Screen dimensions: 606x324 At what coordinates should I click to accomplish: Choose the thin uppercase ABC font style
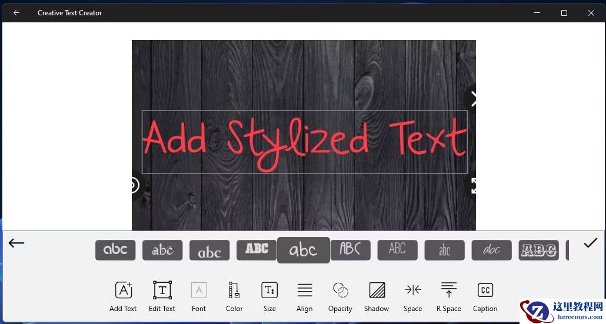398,250
